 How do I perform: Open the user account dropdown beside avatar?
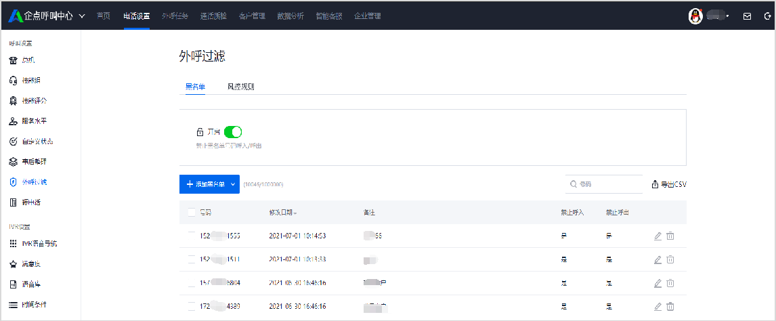[x=727, y=16]
